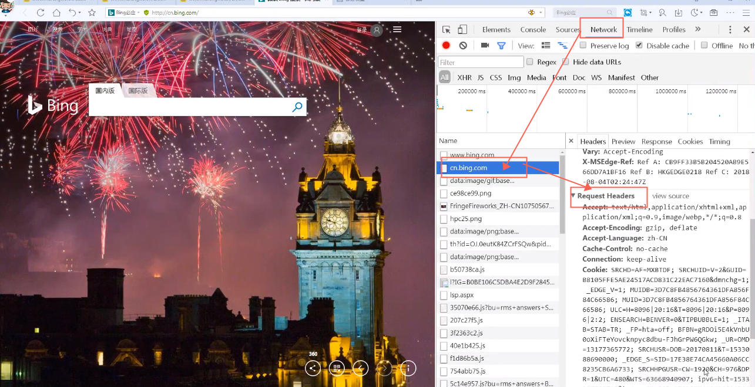Screen dimensions: 755x387
Task: Switch to the Timeline tab
Action: click(x=639, y=29)
